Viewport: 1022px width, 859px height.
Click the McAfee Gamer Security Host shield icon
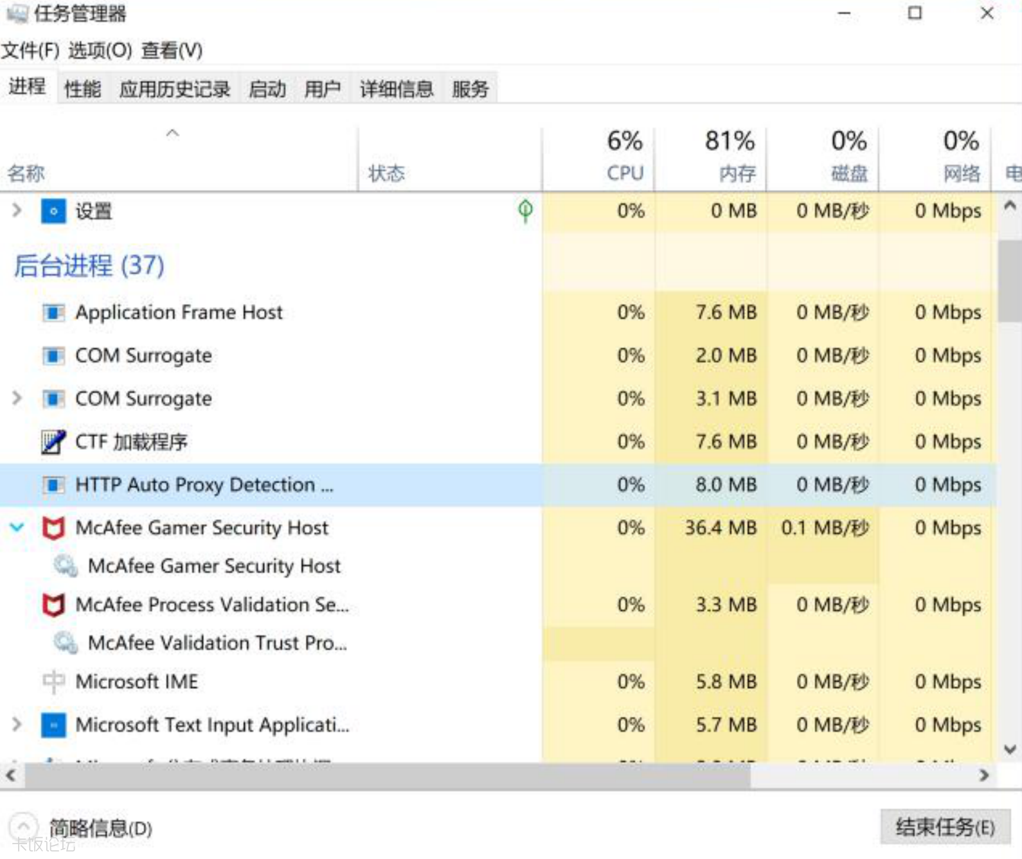[x=53, y=528]
